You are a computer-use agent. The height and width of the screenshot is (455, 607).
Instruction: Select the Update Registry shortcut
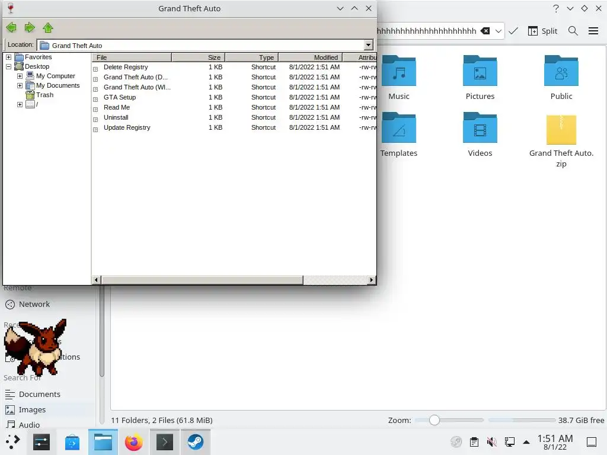tap(127, 127)
